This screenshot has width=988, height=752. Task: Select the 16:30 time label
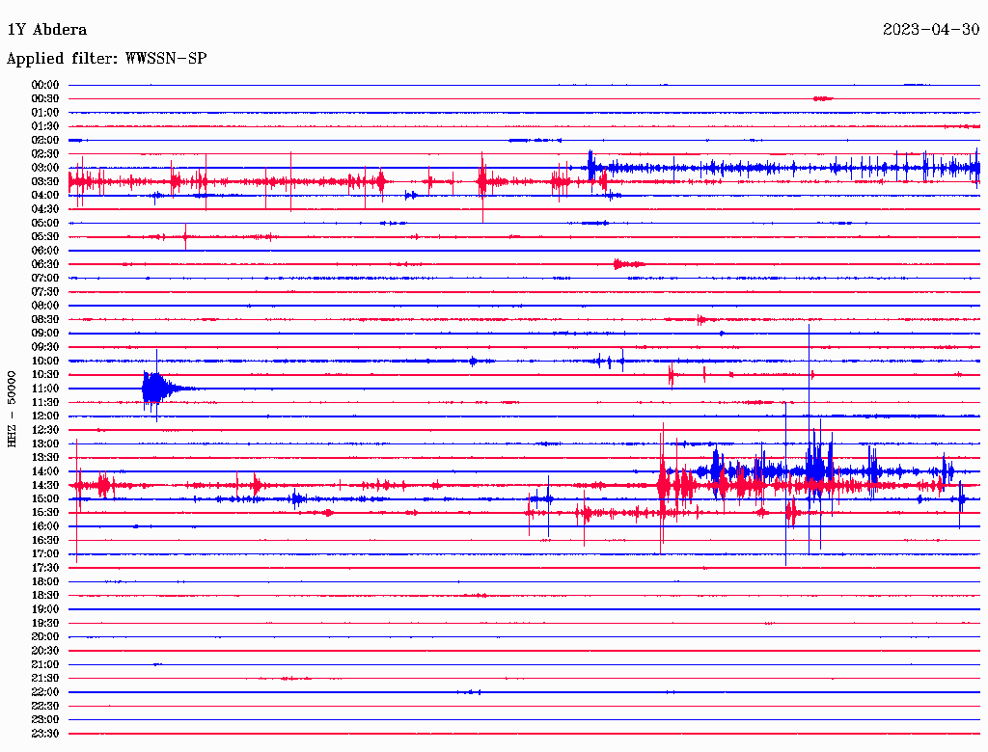click(x=45, y=541)
